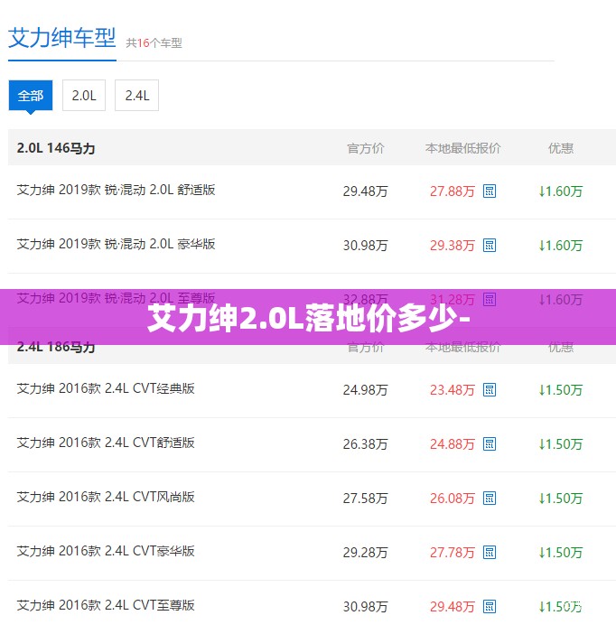Screen dimensions: 616x634
Task: Click discount ↓1.50万 for CVT经典版
Action: click(x=561, y=390)
